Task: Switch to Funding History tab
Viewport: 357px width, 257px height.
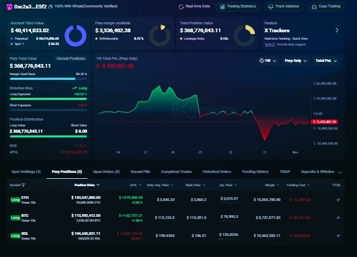Action: 255,171
